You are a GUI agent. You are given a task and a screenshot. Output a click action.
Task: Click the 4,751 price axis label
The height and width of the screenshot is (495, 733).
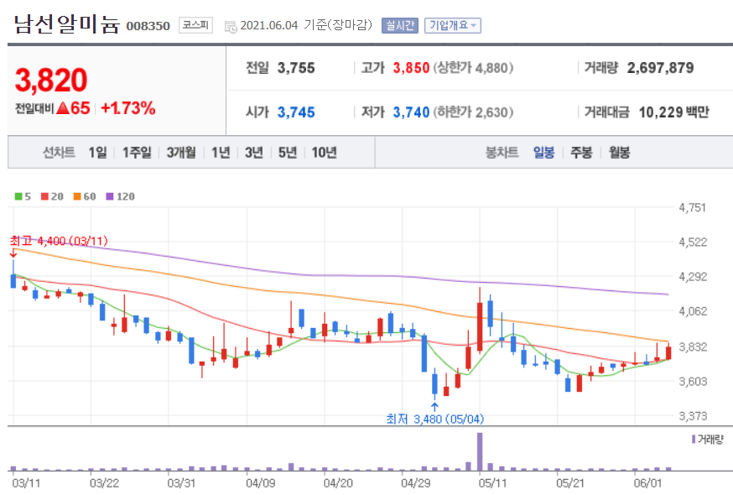693,208
